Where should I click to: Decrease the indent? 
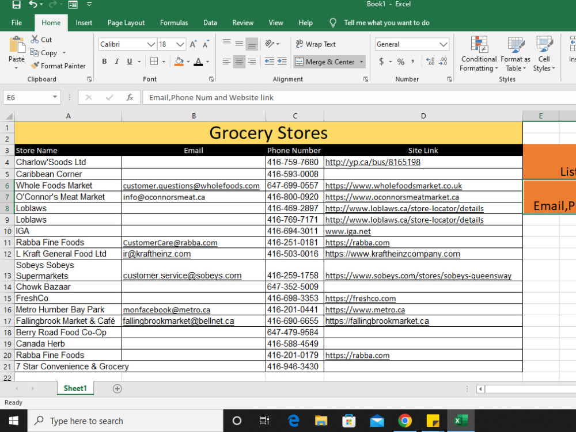click(x=269, y=62)
